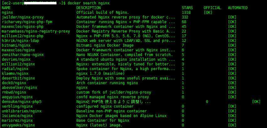Click the "Arch container running nginx" description
Image resolution: width=267 pixels, height=128 pixels.
tap(107, 83)
